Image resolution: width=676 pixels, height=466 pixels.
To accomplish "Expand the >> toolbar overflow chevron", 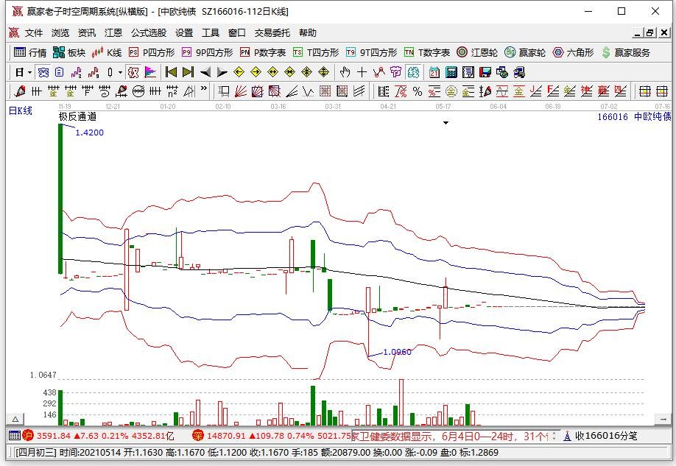I will [x=204, y=89].
